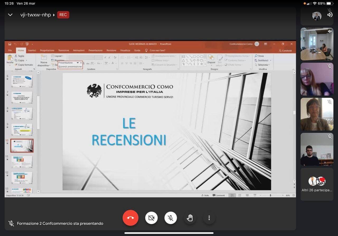The image size is (338, 236).
Task: Click the Disponi arrange icon
Action: (x=211, y=58)
